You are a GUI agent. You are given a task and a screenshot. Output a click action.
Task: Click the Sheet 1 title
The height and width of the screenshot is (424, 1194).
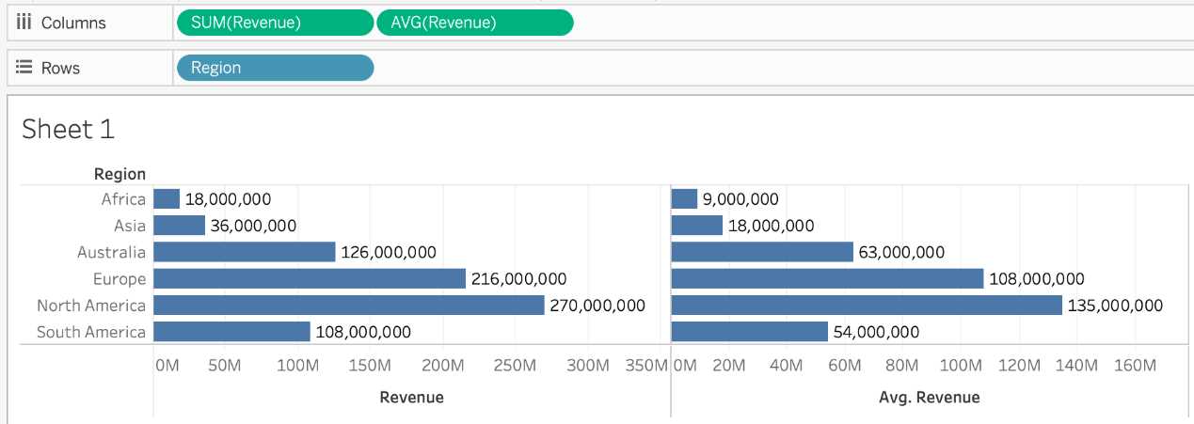[x=68, y=129]
